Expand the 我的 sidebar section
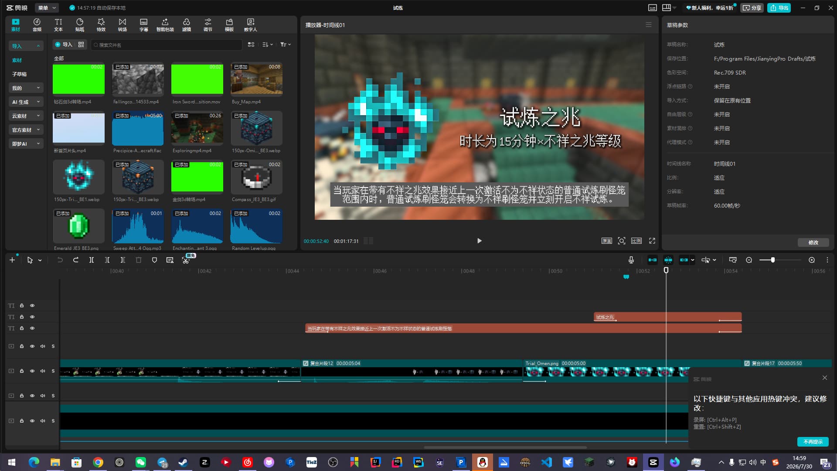The height and width of the screenshot is (471, 837). (26, 88)
